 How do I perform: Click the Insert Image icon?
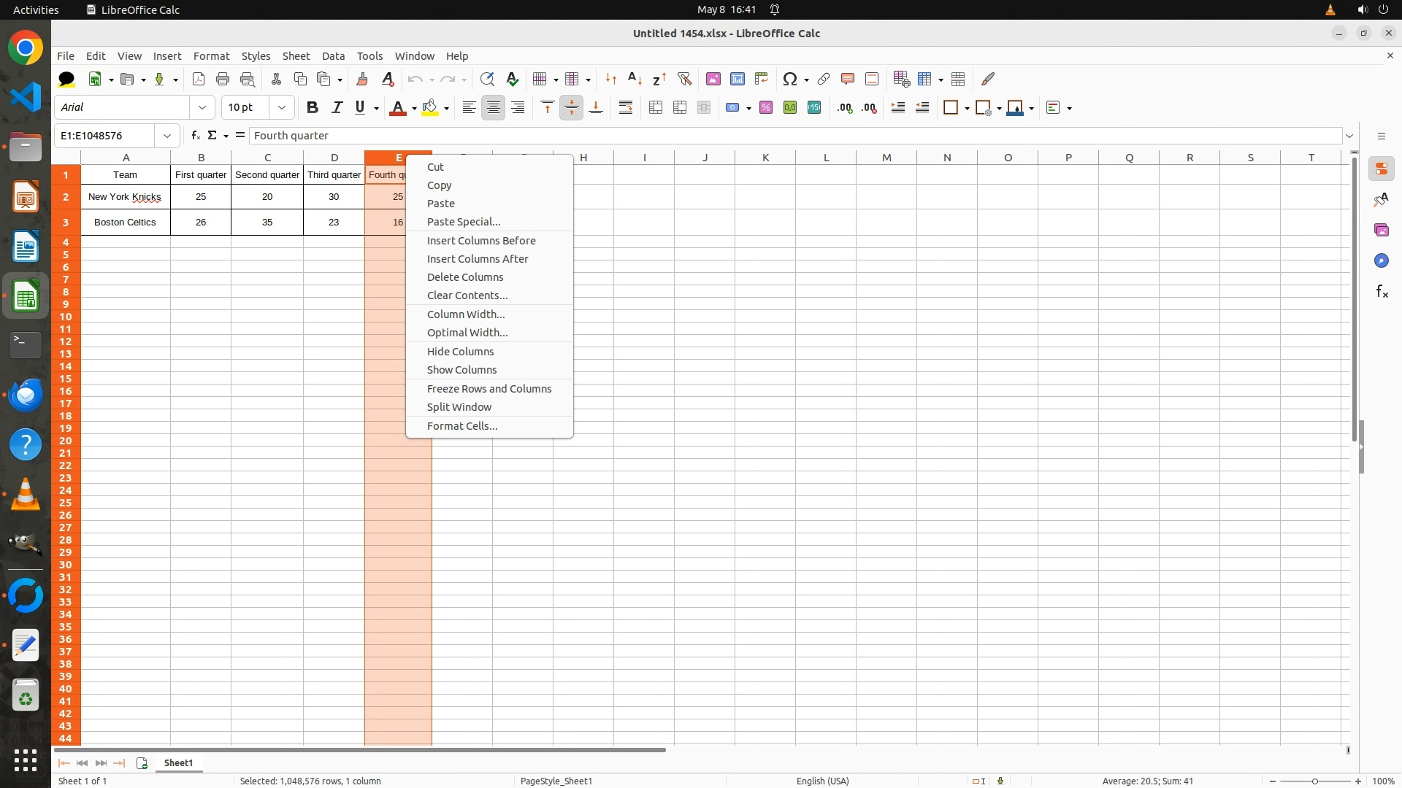(713, 79)
